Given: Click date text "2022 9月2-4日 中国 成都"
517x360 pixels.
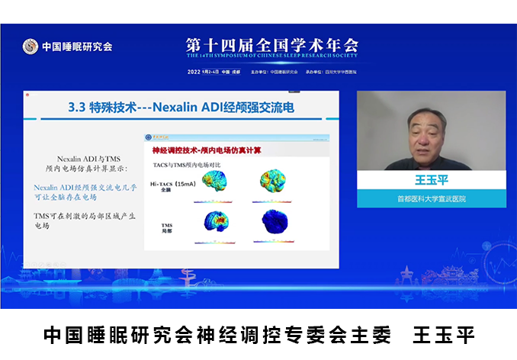Looking at the screenshot, I should point(214,72).
